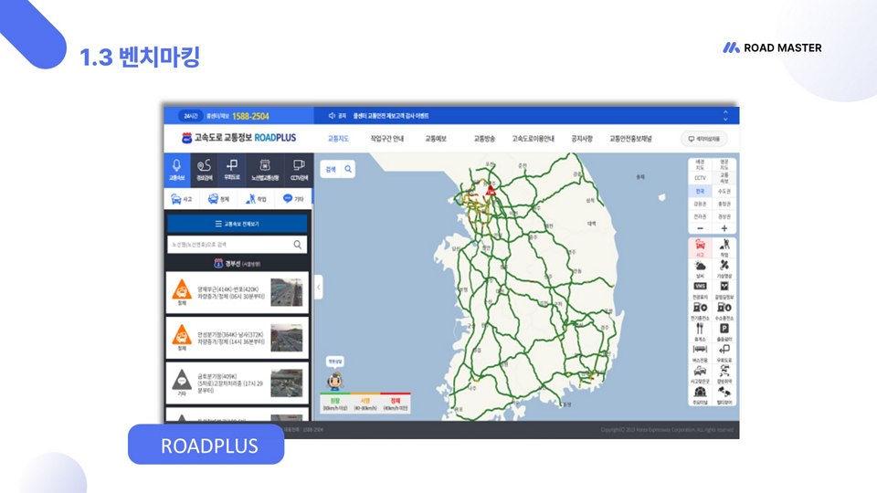This screenshot has width=877, height=493.
Task: Select the 강원권 region
Action: tap(700, 204)
